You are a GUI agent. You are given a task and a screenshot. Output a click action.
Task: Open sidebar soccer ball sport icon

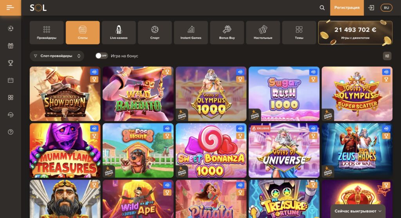11,29
